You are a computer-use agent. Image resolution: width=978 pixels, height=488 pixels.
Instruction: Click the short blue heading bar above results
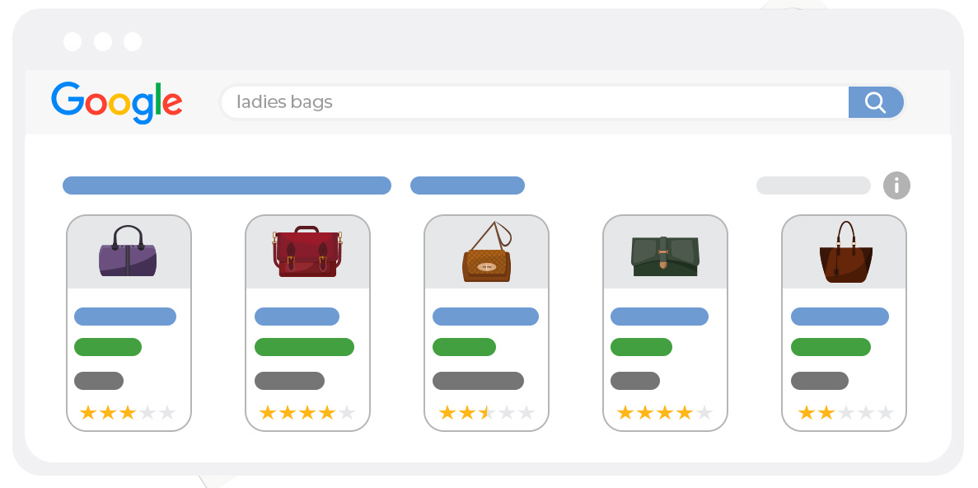pos(467,185)
